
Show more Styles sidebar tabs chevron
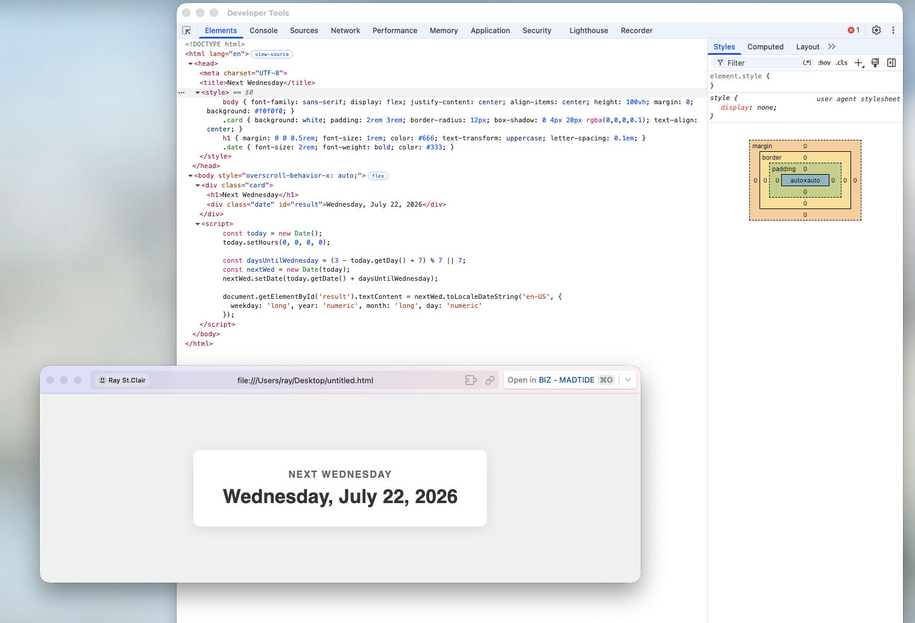pos(832,46)
